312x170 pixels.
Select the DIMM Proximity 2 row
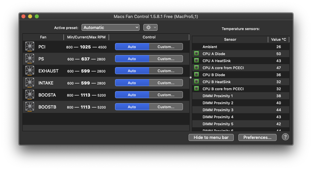pyautogui.click(x=241, y=103)
